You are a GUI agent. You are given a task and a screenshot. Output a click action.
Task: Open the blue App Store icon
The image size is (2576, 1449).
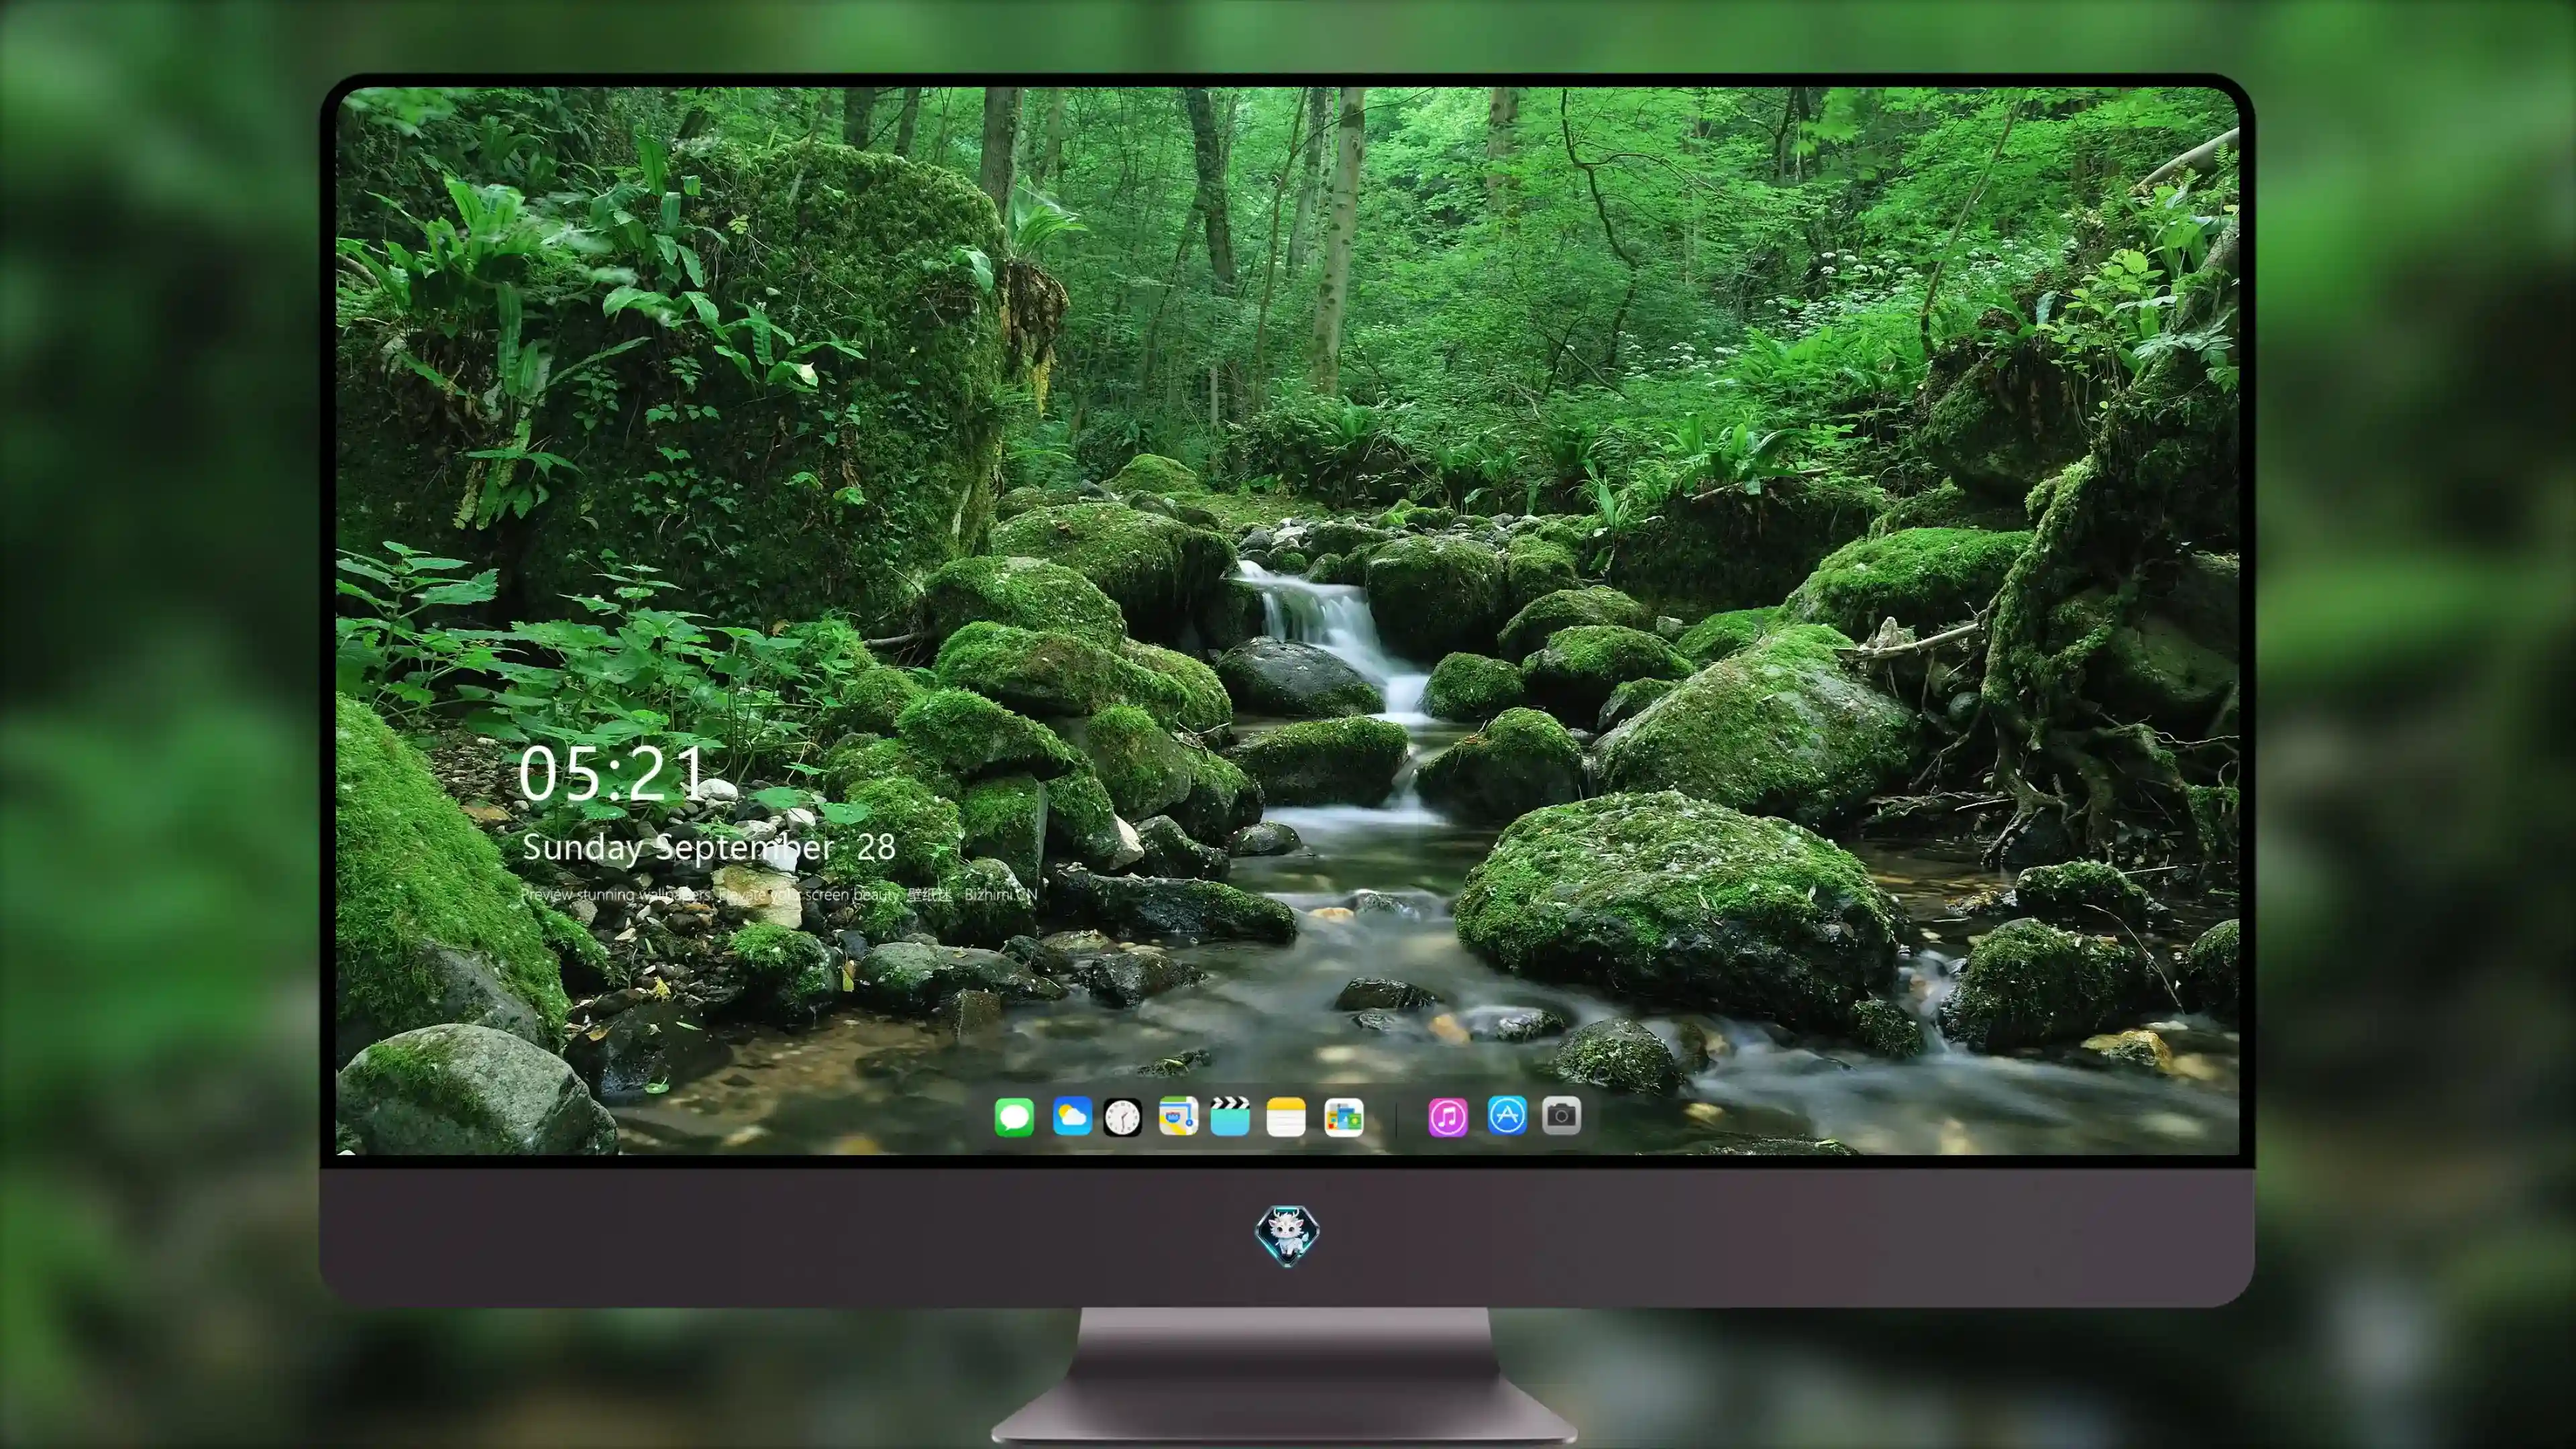pyautogui.click(x=1507, y=1115)
